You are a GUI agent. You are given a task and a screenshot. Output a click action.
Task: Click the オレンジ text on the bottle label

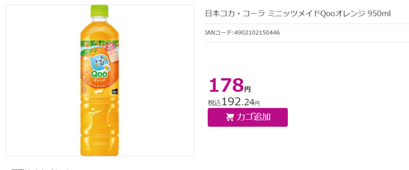click(x=99, y=80)
